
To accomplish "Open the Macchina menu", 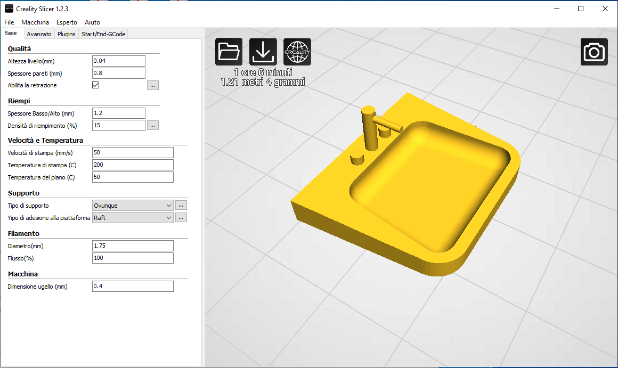I will pyautogui.click(x=35, y=22).
